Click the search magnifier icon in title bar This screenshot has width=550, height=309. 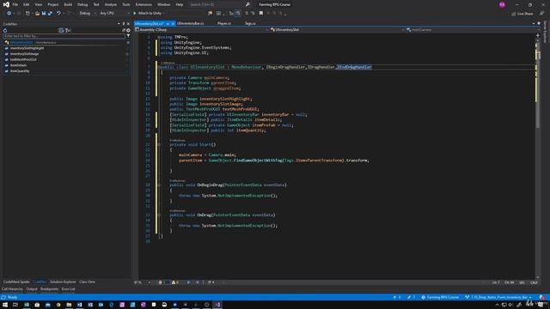[x=247, y=4]
